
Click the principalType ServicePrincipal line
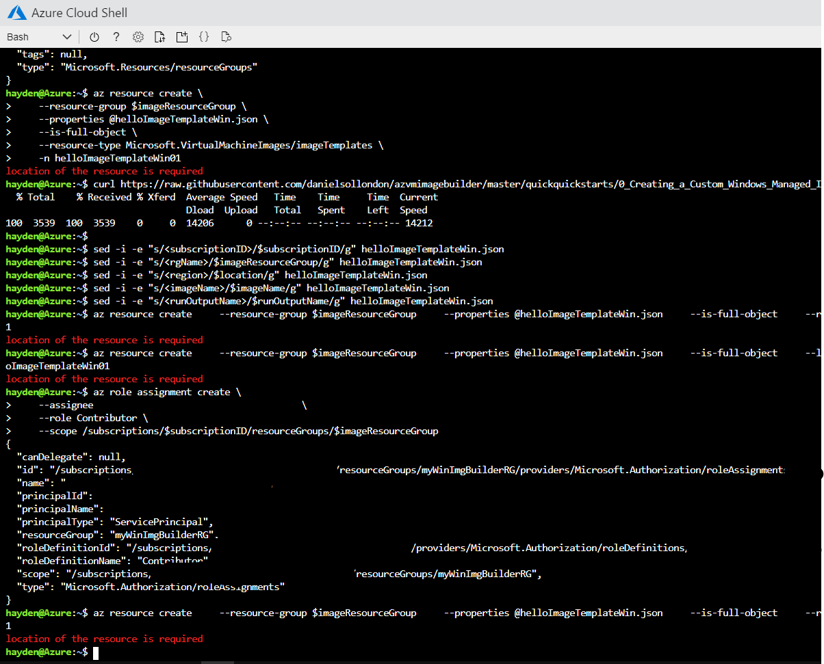pos(115,522)
